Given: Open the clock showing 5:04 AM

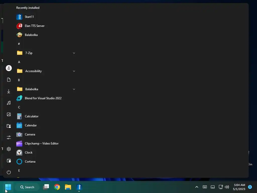Looking at the screenshot, I should click(239, 187).
